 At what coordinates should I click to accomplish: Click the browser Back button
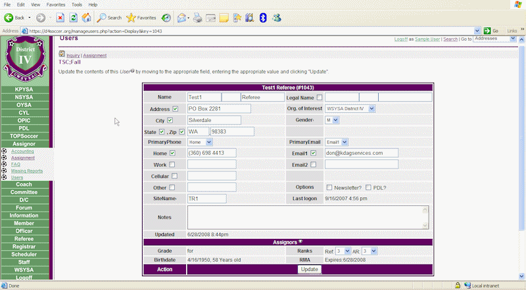coord(14,18)
